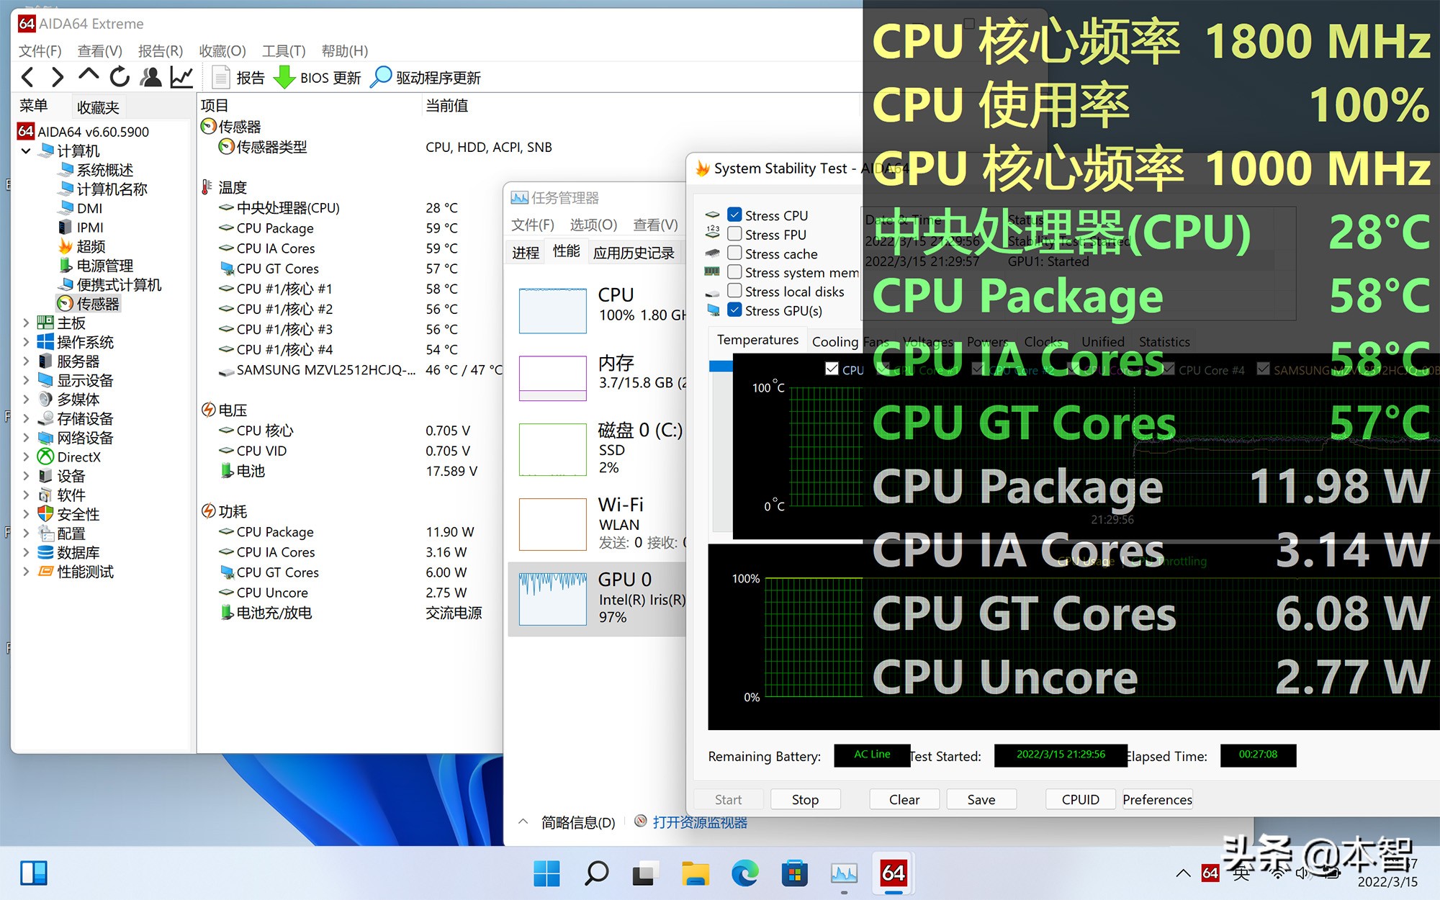This screenshot has height=900, width=1440.
Task: Click the AIDA64 back navigation arrow
Action: click(27, 77)
